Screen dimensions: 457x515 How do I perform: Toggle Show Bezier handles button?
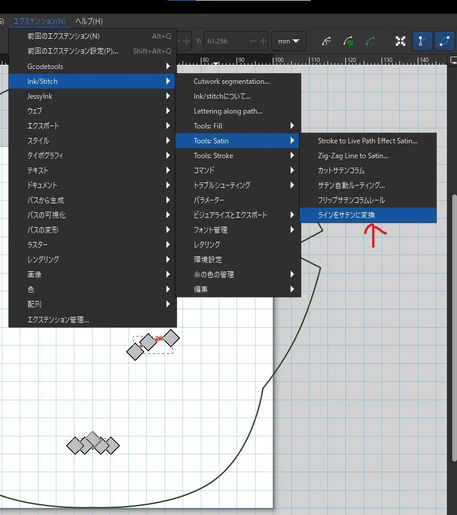[422, 41]
